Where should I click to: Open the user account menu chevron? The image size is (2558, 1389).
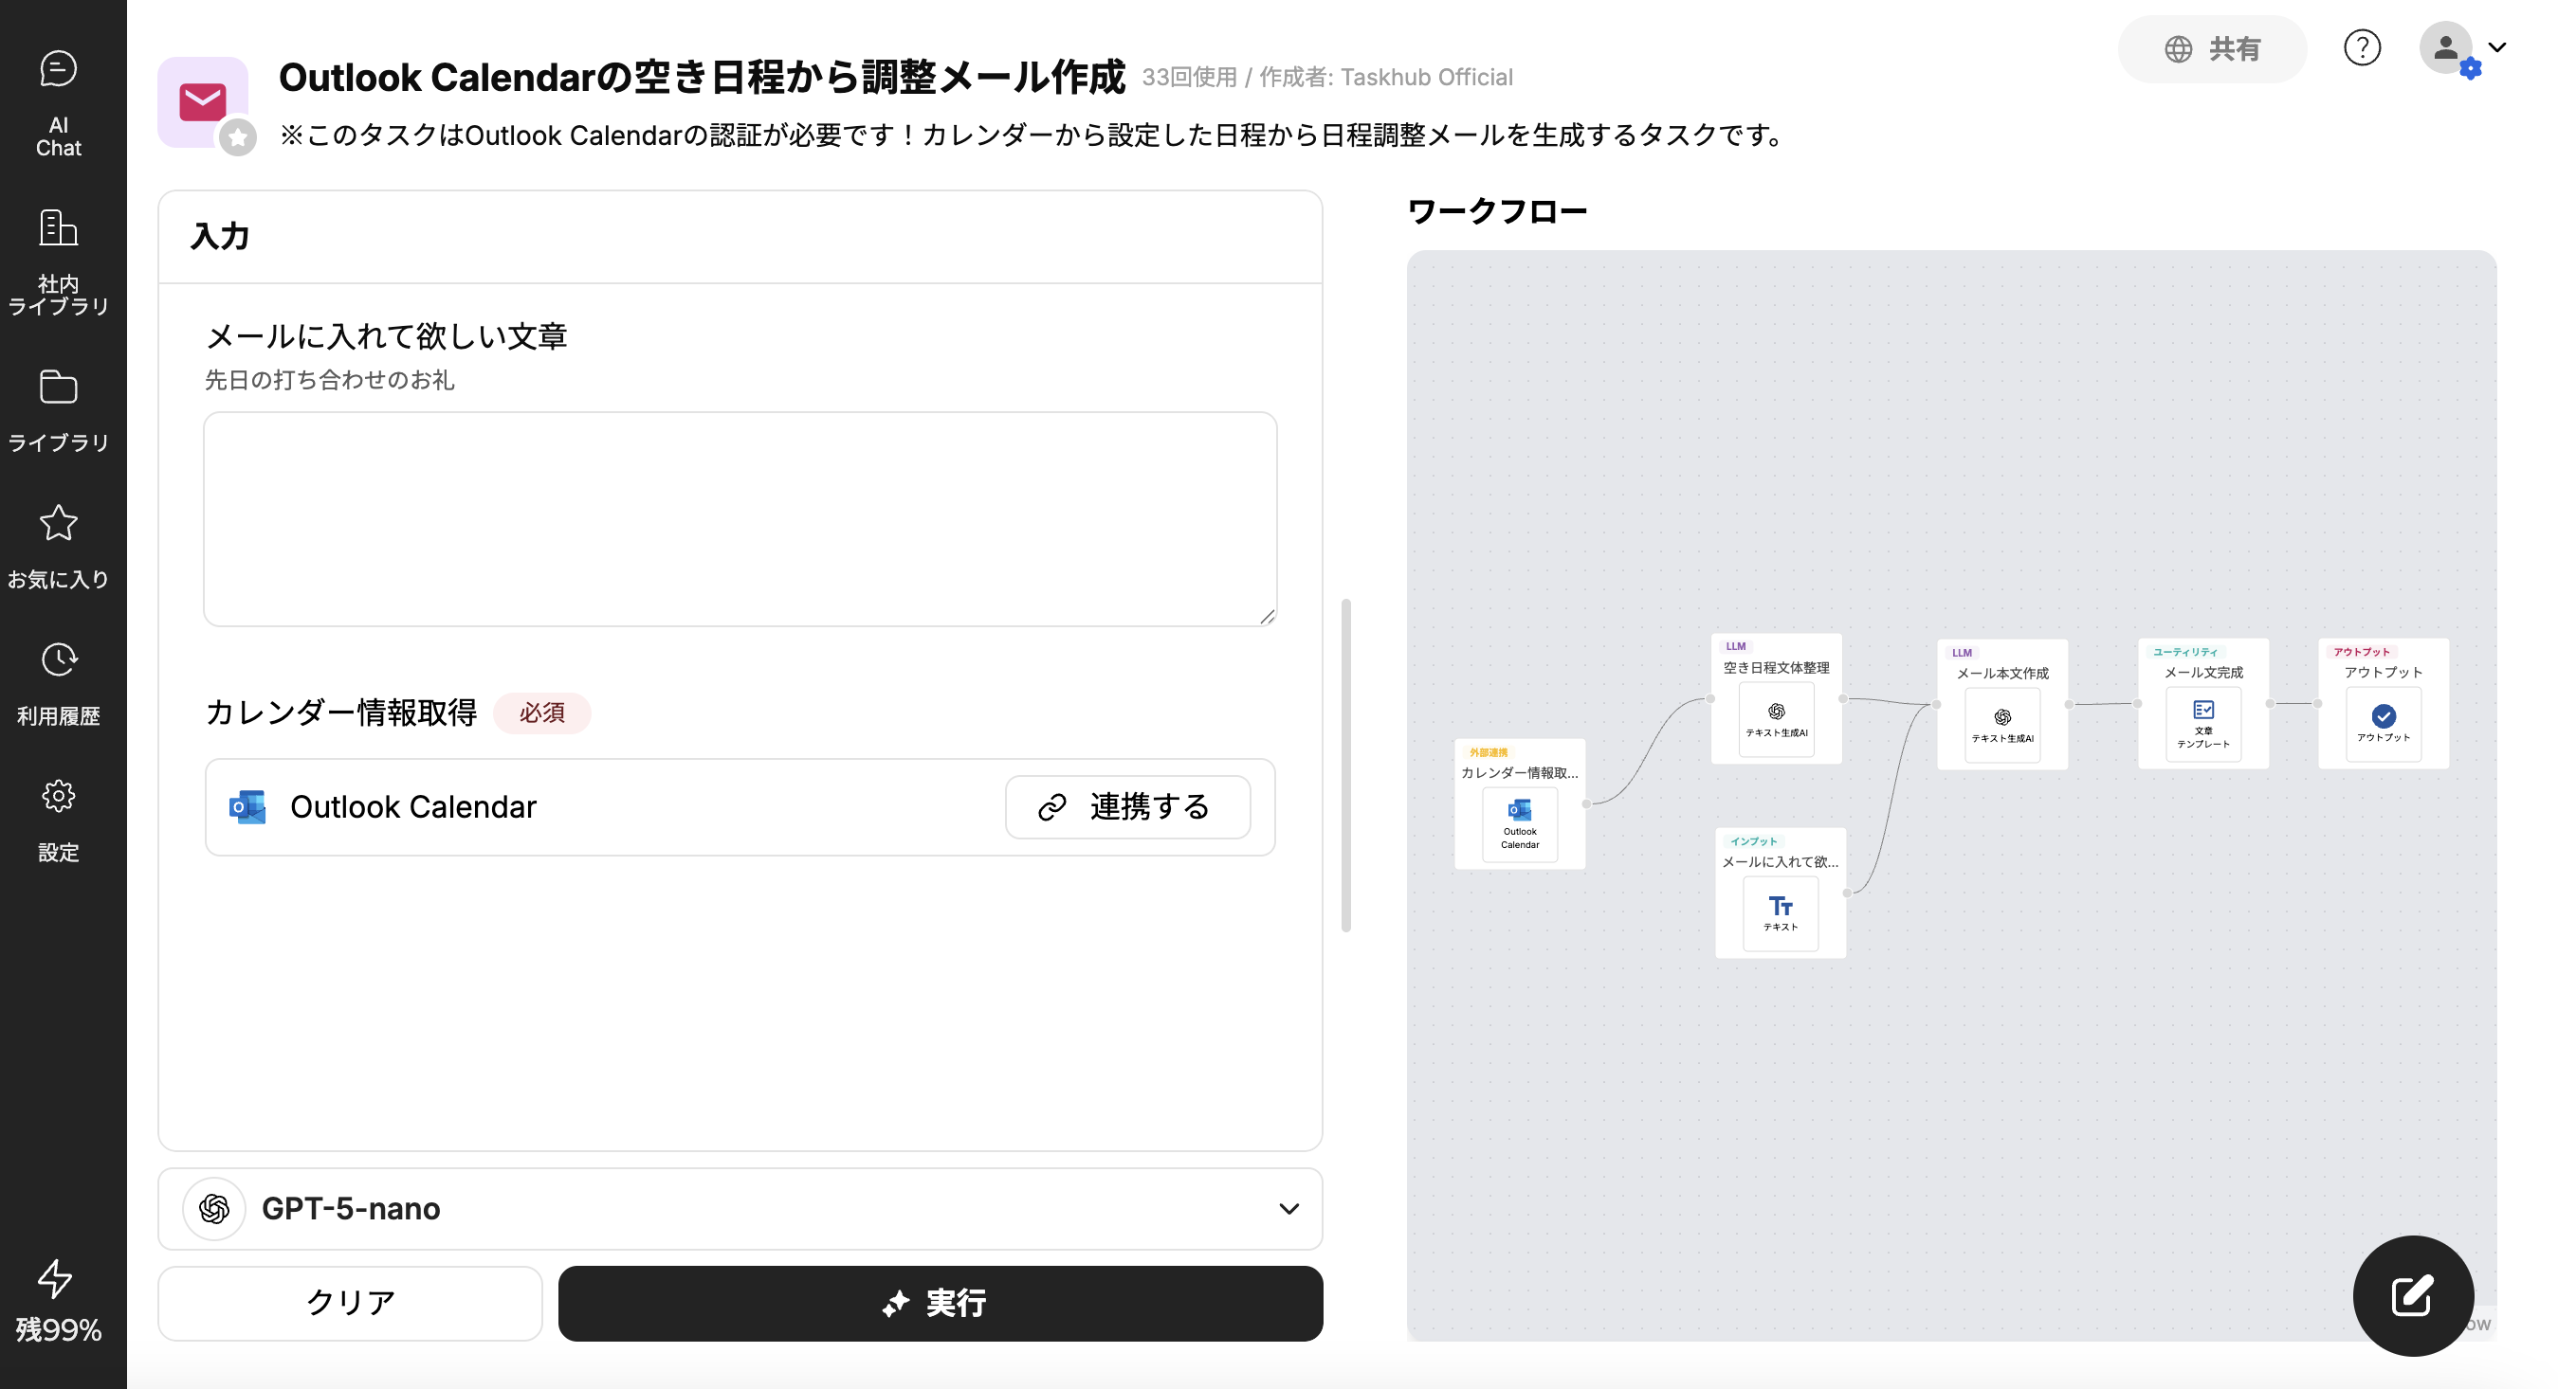2496,46
